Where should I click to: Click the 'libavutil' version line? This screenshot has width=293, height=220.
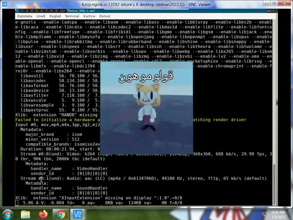click(x=60, y=76)
